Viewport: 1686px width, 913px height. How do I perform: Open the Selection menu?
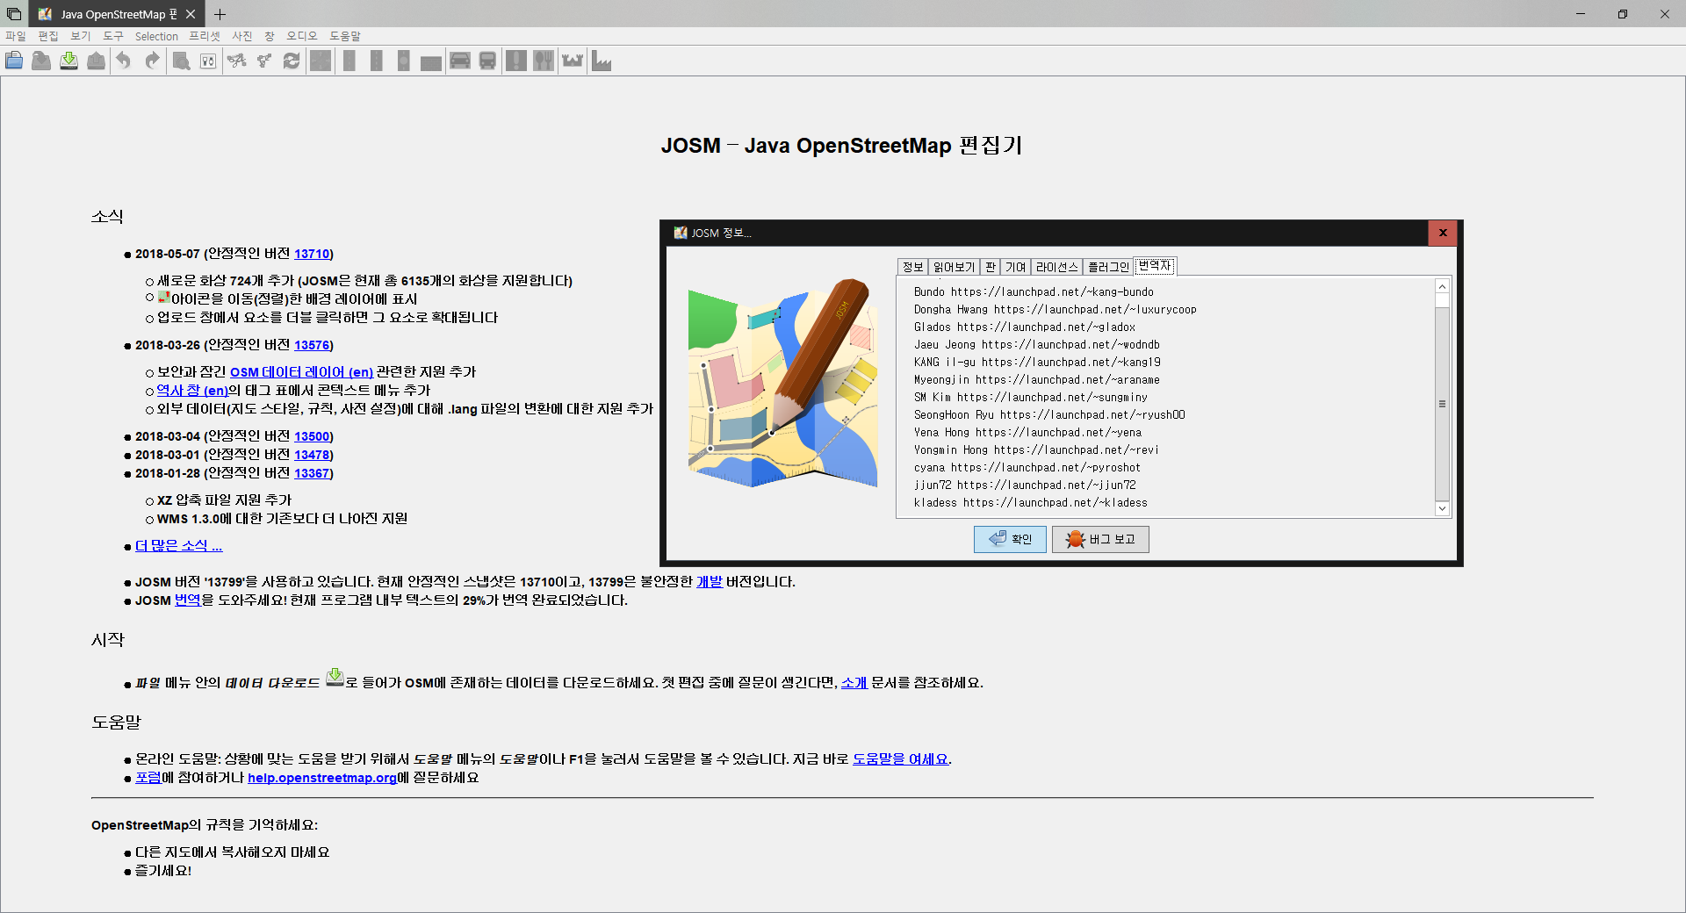point(156,36)
